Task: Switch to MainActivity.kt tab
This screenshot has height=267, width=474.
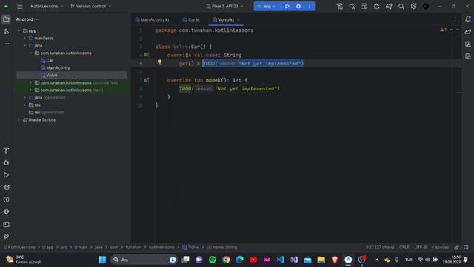Action: [153, 20]
